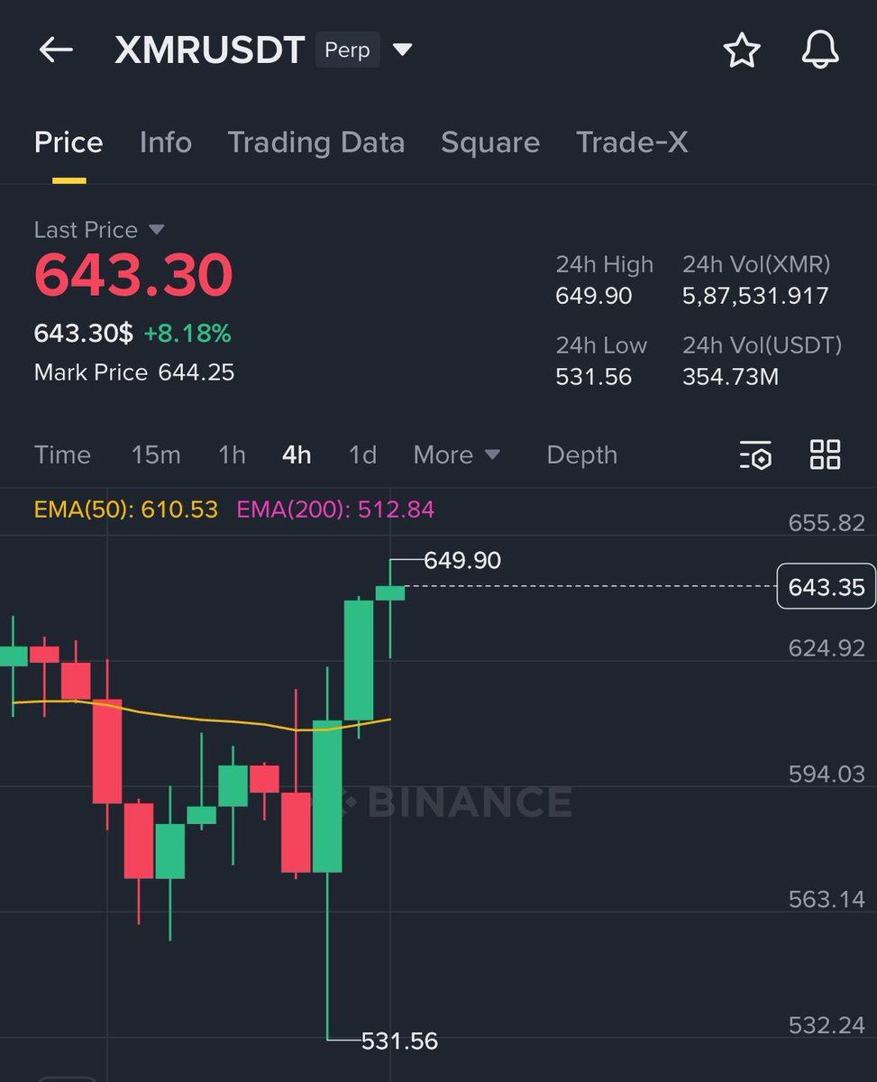Tap the back arrow icon
Image resolution: width=877 pixels, height=1082 pixels.
pyautogui.click(x=56, y=50)
